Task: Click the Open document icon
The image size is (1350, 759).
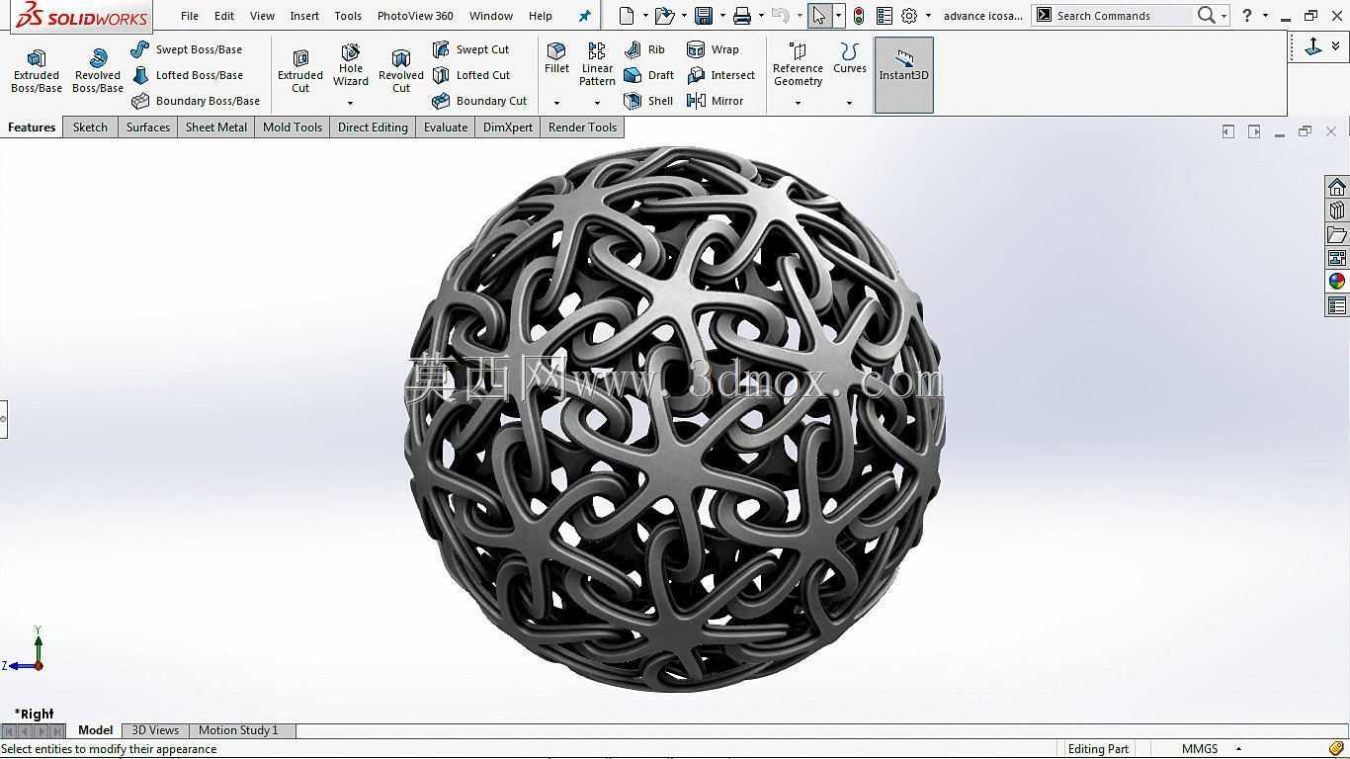Action: click(x=664, y=15)
